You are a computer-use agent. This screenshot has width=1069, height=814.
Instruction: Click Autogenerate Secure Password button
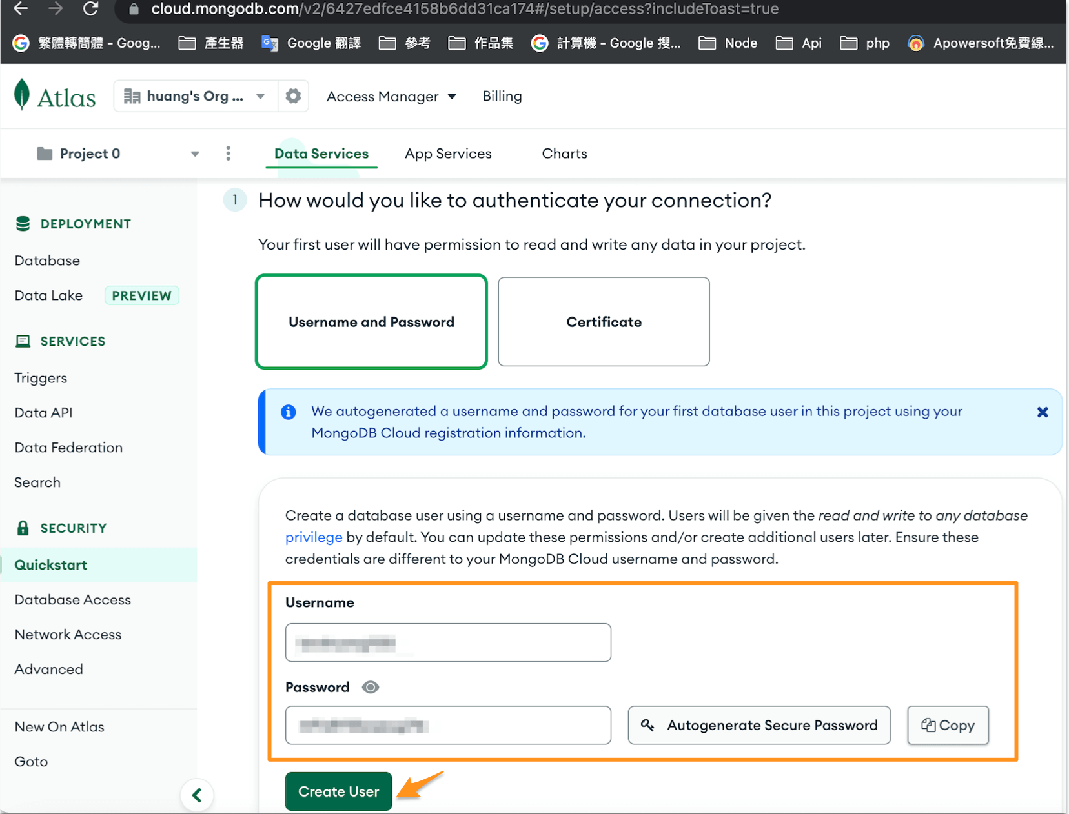pos(759,725)
